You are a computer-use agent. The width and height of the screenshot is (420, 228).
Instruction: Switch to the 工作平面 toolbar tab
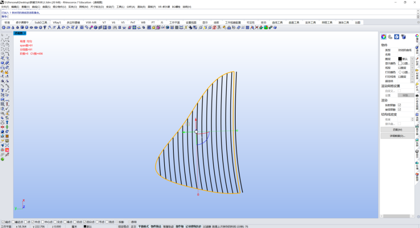click(x=174, y=23)
